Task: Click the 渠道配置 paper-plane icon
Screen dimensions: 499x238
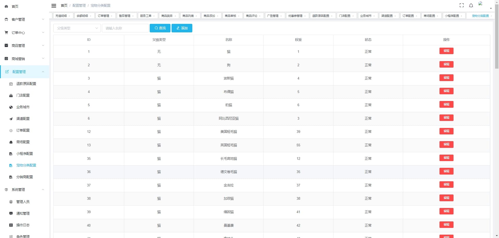Action: coord(11,119)
